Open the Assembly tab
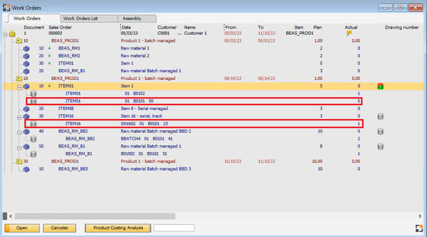 tap(132, 18)
